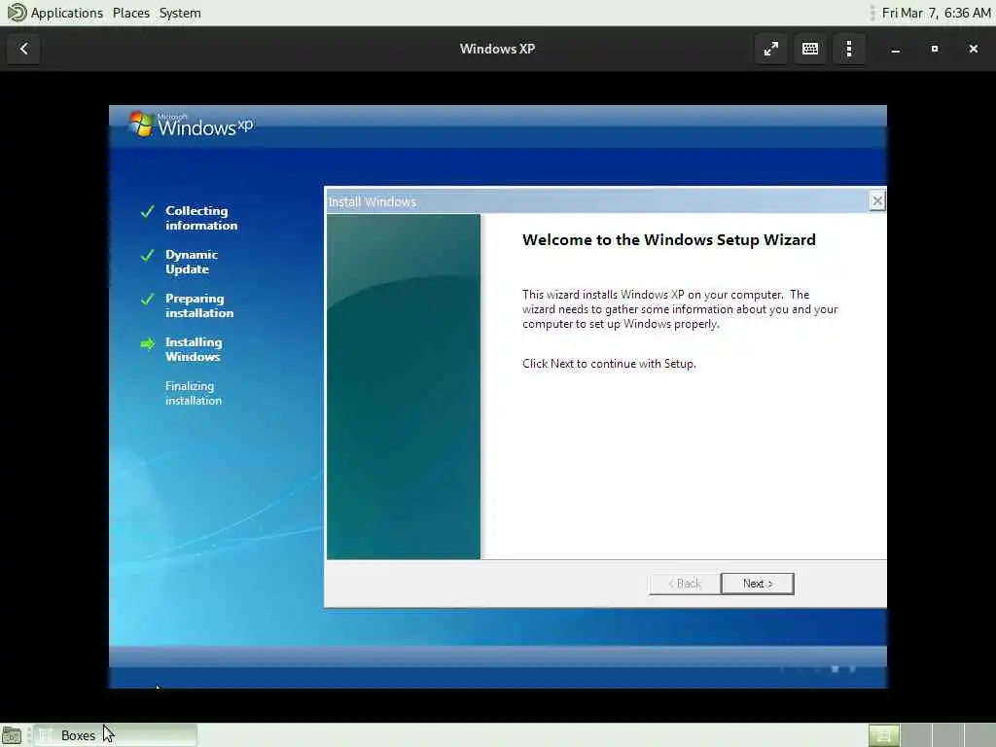Close the Boxes window
Viewport: 996px width, 747px height.
pos(973,49)
